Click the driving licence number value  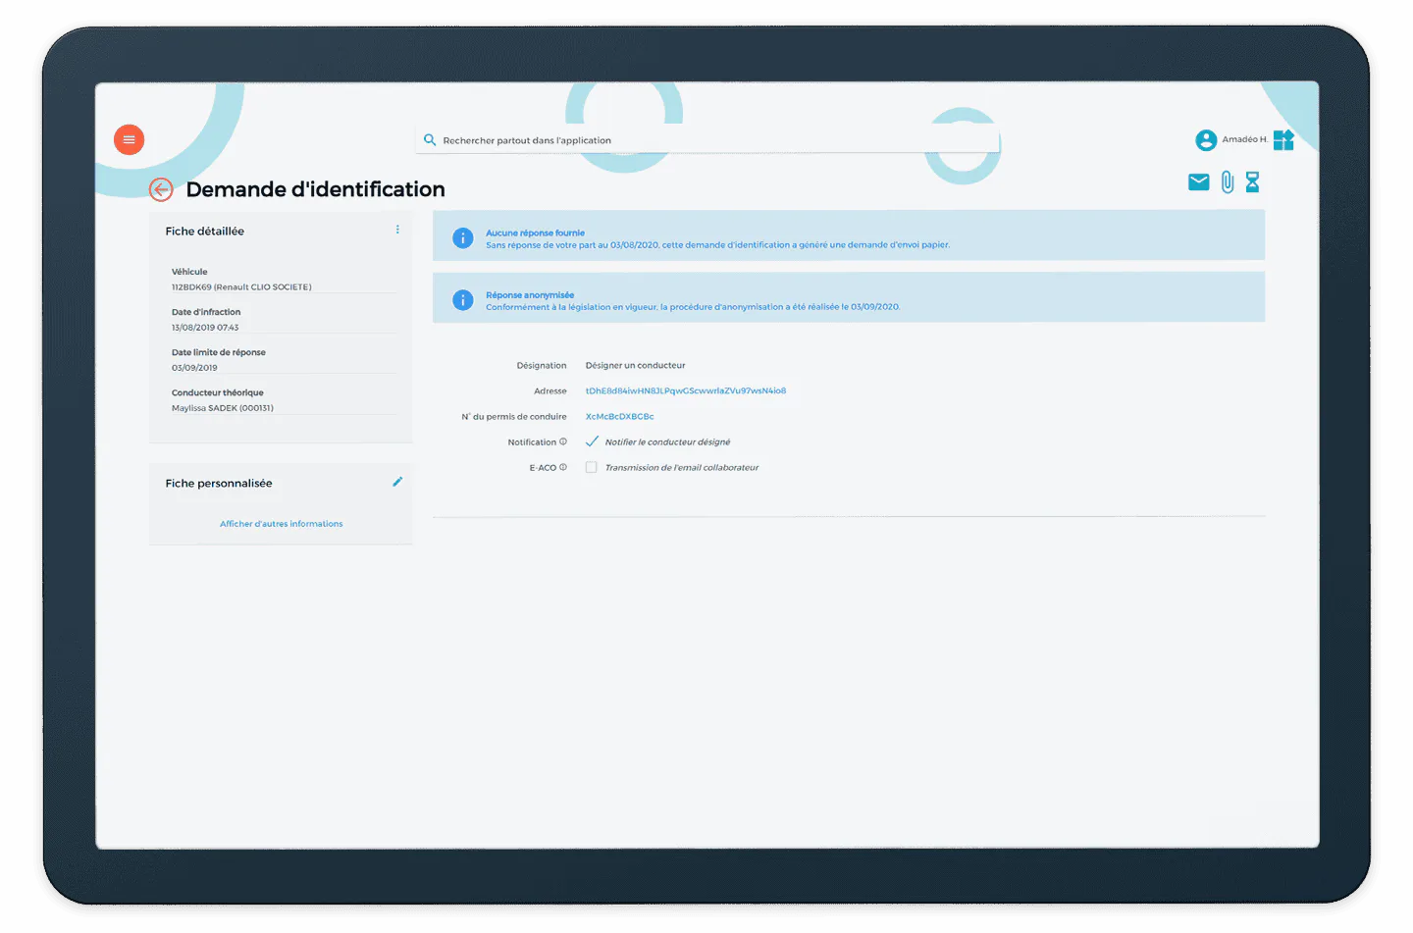(619, 416)
